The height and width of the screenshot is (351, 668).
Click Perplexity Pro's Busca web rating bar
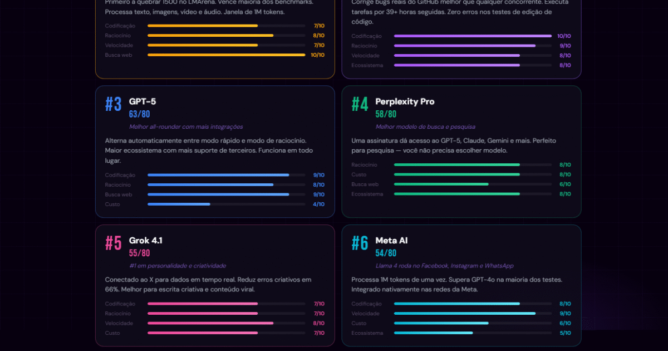(x=473, y=184)
